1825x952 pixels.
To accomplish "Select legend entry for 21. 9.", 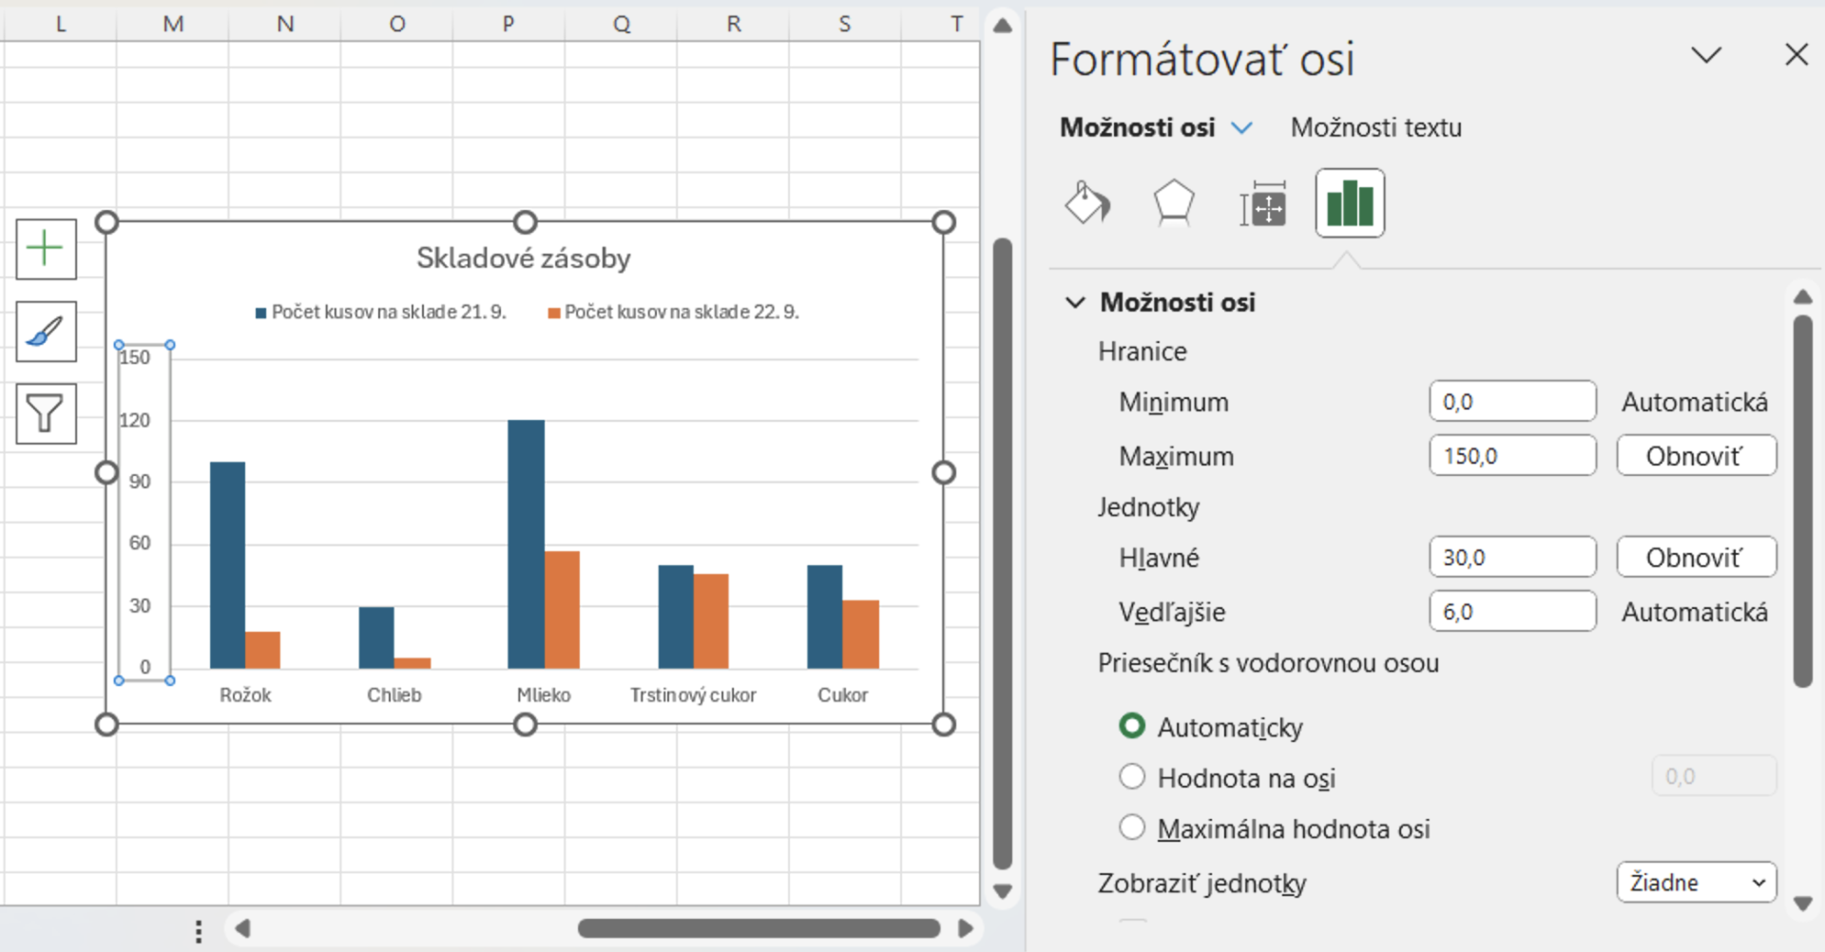I will 380,312.
